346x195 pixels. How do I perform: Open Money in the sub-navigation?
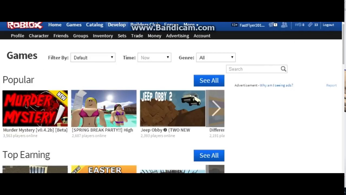click(154, 36)
